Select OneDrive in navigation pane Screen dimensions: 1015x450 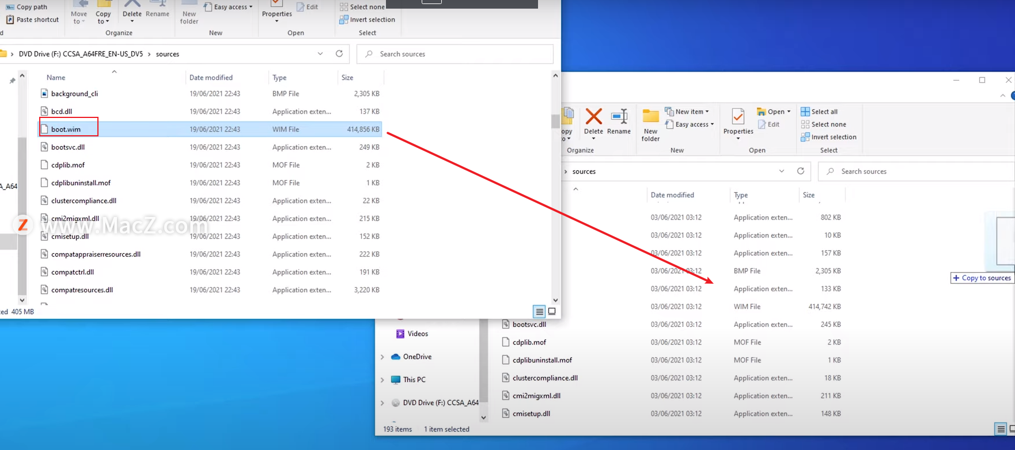coord(417,357)
